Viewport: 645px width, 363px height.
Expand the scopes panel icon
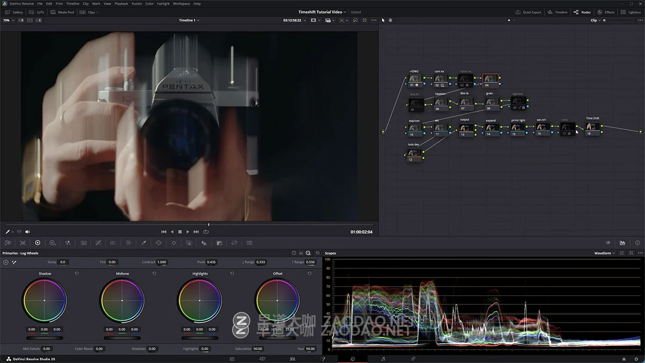pyautogui.click(x=630, y=253)
